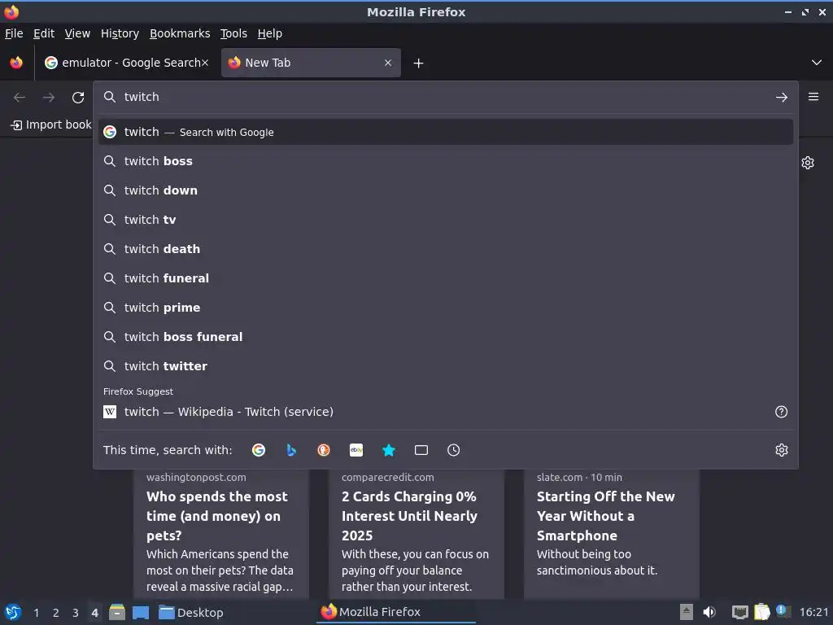The image size is (833, 625).
Task: Select the twitch boss suggestion
Action: tap(445, 161)
